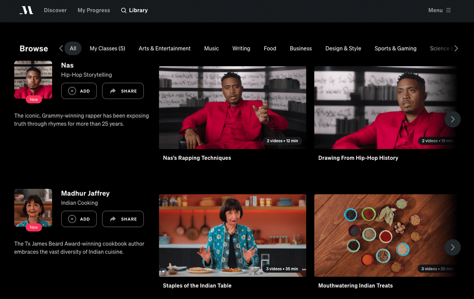Click the Nas's Rapping Techniques title
474x299 pixels.
coord(197,158)
